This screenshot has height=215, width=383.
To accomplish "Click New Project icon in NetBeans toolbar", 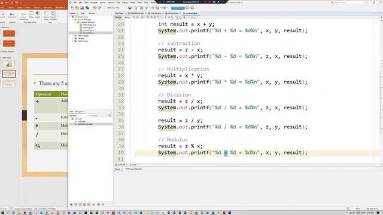I will click(77, 8).
